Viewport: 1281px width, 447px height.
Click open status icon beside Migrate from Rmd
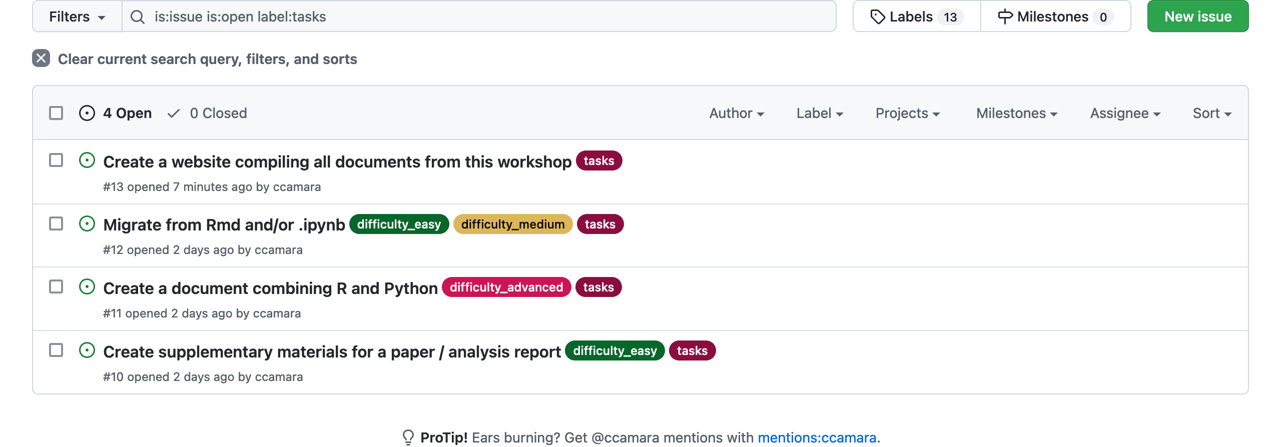tap(87, 224)
